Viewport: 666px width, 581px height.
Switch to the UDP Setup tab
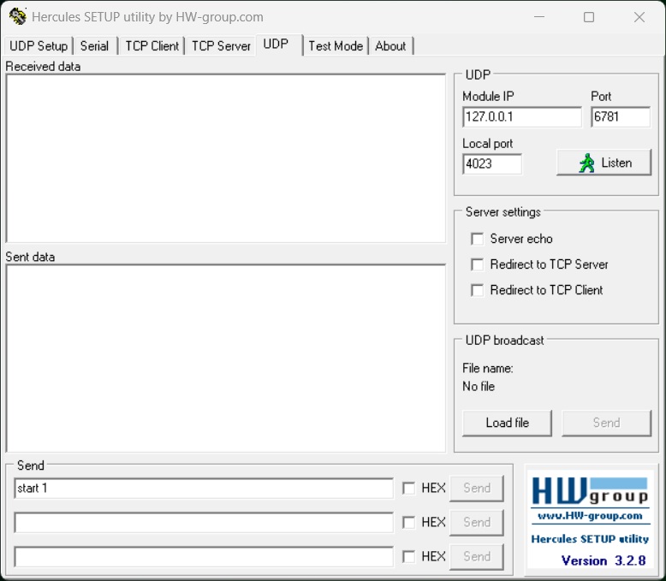[x=39, y=46]
